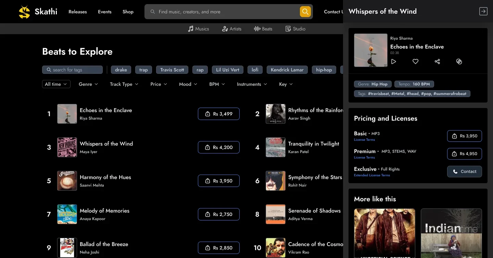This screenshot has height=258, width=493.
Task: Go to the Events page
Action: tap(105, 12)
